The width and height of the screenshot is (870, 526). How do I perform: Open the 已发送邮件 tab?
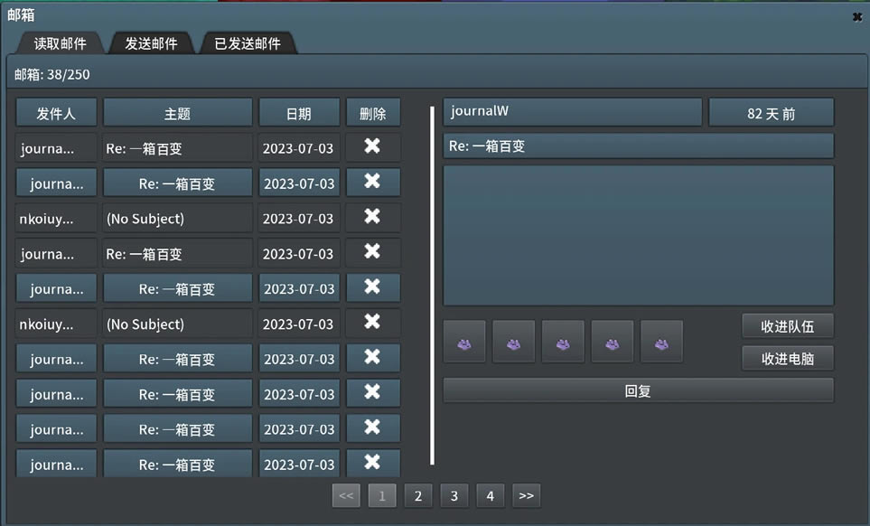(x=247, y=42)
